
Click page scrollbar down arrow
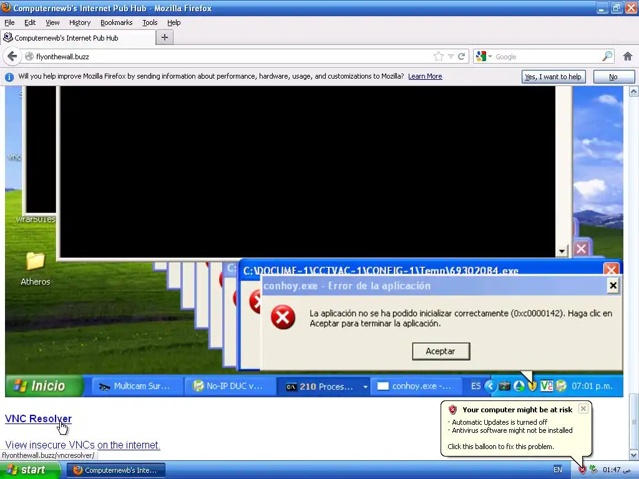[634, 455]
